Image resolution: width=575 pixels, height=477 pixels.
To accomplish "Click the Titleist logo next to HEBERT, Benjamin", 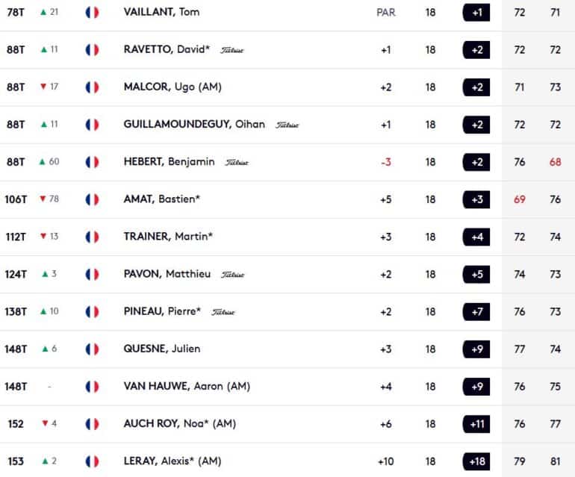I will tap(237, 163).
